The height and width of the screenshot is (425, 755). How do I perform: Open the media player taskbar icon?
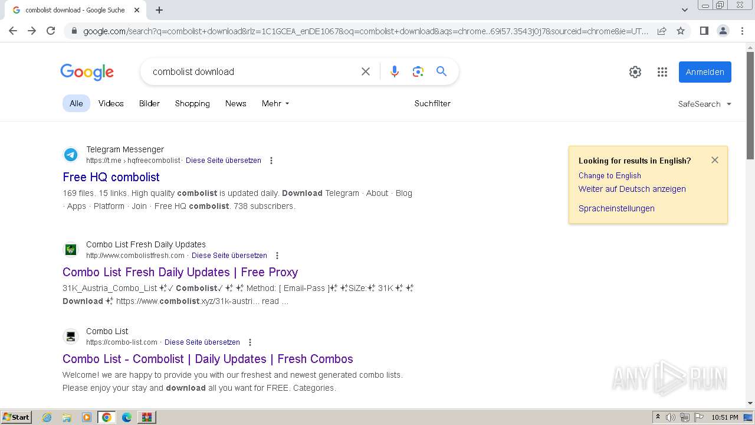[x=87, y=417]
